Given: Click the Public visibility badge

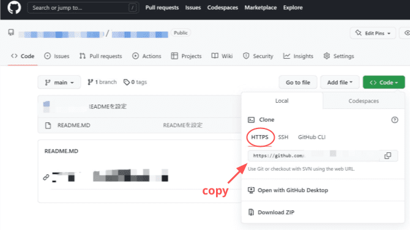Looking at the screenshot, I should (x=181, y=33).
